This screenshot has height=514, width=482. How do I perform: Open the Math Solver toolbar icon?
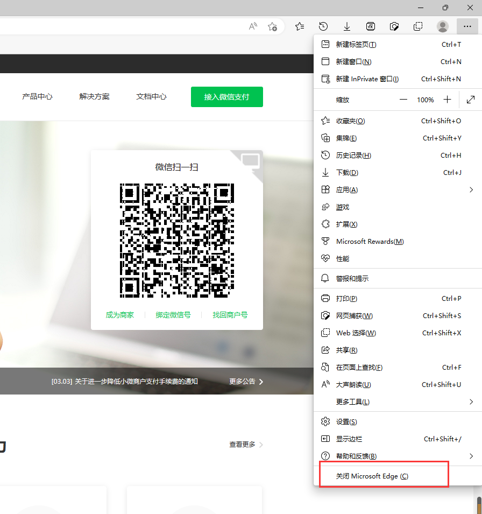(371, 26)
